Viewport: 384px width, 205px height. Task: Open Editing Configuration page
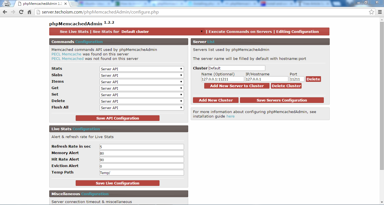(297, 31)
